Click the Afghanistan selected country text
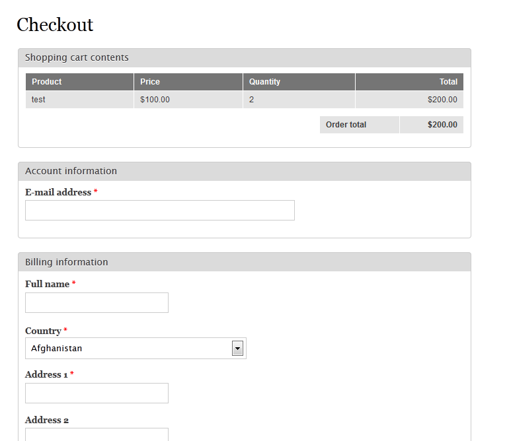The width and height of the screenshot is (509, 441). coord(56,349)
